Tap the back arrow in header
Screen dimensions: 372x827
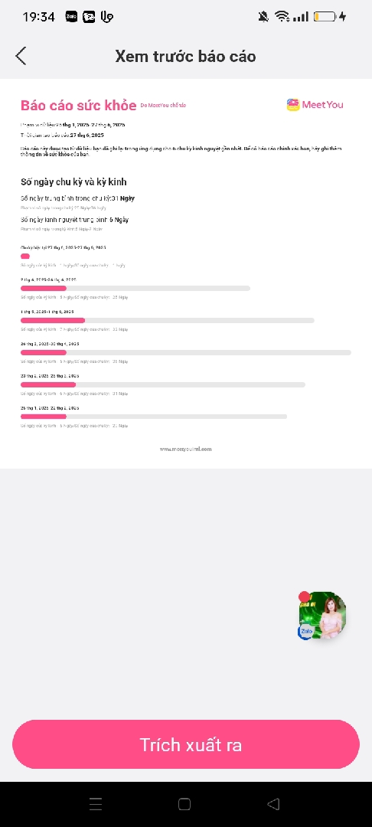coord(21,56)
